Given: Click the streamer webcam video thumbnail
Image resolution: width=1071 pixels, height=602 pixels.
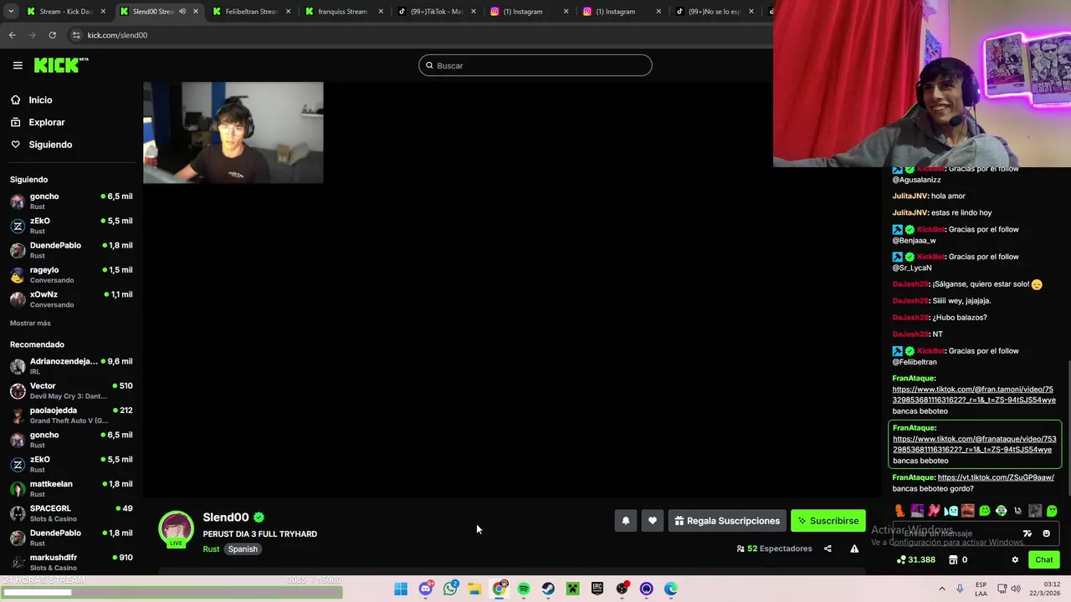Looking at the screenshot, I should 233,132.
